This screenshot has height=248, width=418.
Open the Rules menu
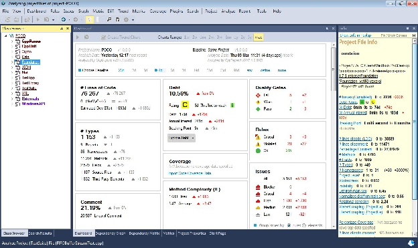(55, 11)
